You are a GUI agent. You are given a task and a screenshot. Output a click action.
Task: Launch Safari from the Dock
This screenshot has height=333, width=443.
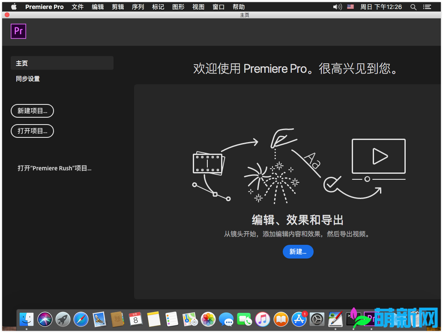coord(81,319)
